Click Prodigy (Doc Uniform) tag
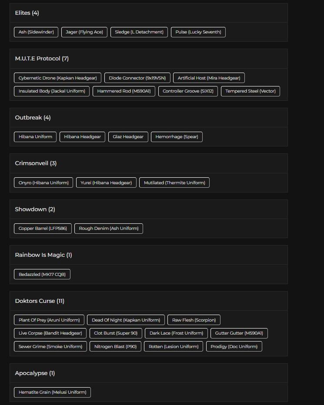 tap(234, 347)
